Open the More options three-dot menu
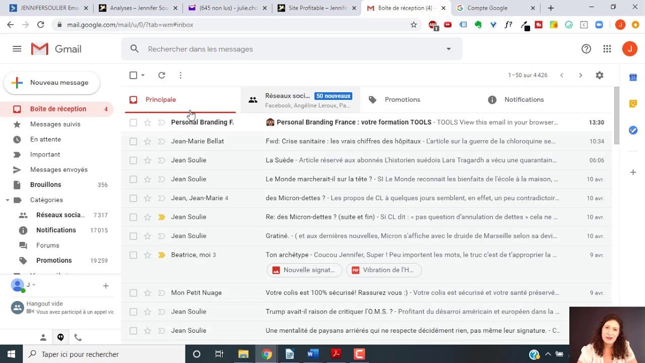This screenshot has width=645, height=363. coord(180,75)
